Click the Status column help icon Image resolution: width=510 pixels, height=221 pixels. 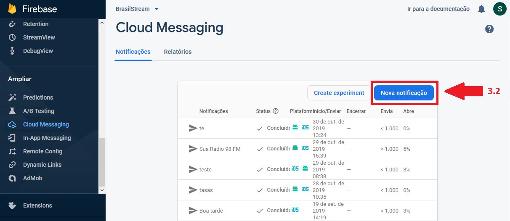point(276,111)
